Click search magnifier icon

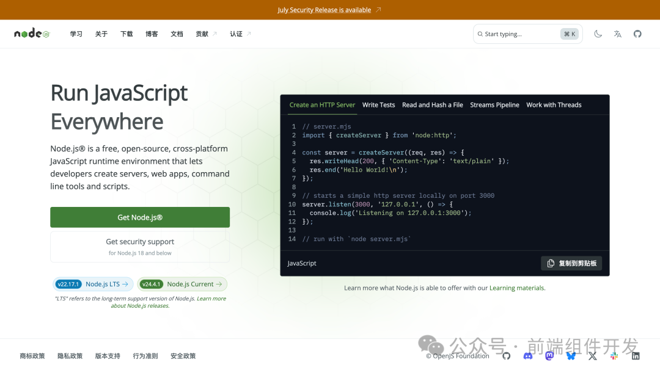pos(480,34)
